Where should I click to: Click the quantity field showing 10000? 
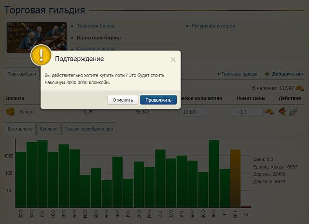193,112
